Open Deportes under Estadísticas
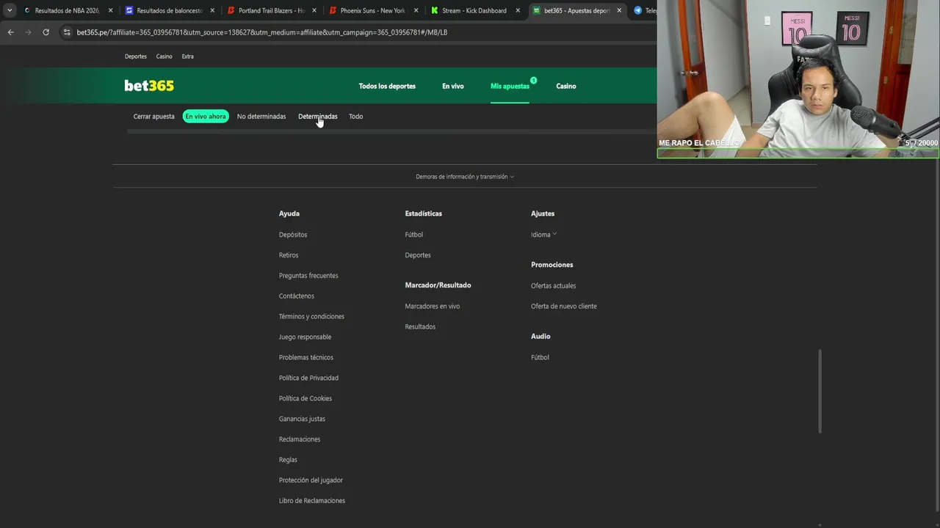The width and height of the screenshot is (940, 528). [x=418, y=255]
